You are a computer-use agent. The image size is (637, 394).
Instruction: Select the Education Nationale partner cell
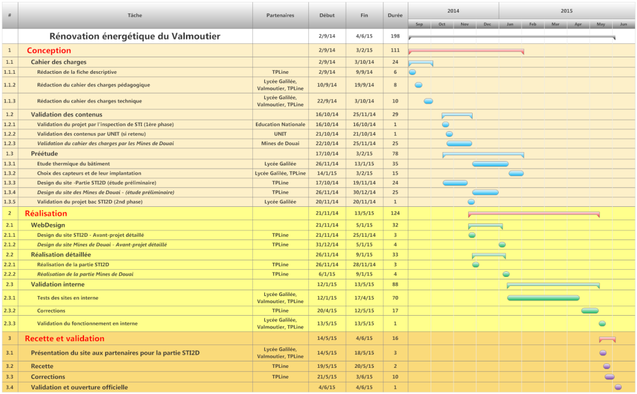(280, 125)
